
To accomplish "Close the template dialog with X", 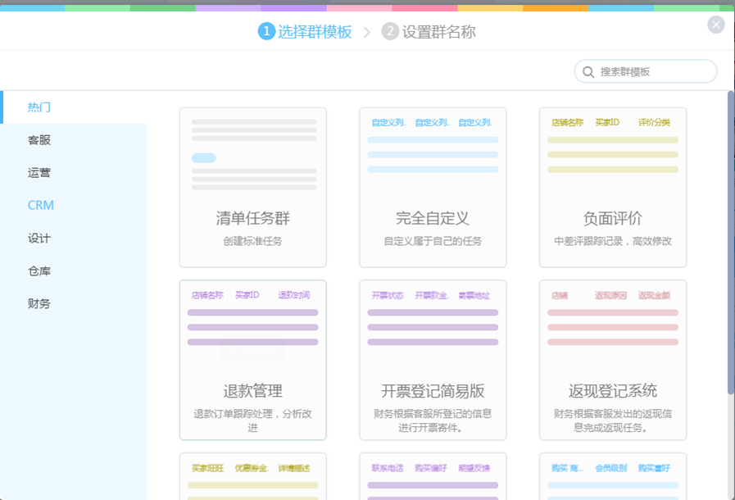I will coord(716,25).
